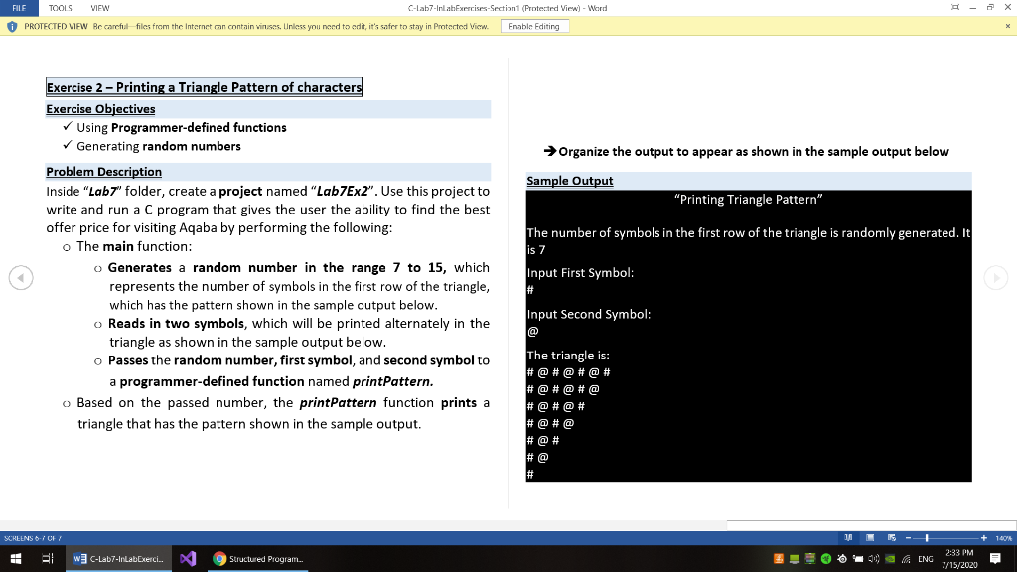Click the Enable Editing button
Image resolution: width=1017 pixels, height=572 pixels.
click(x=534, y=27)
